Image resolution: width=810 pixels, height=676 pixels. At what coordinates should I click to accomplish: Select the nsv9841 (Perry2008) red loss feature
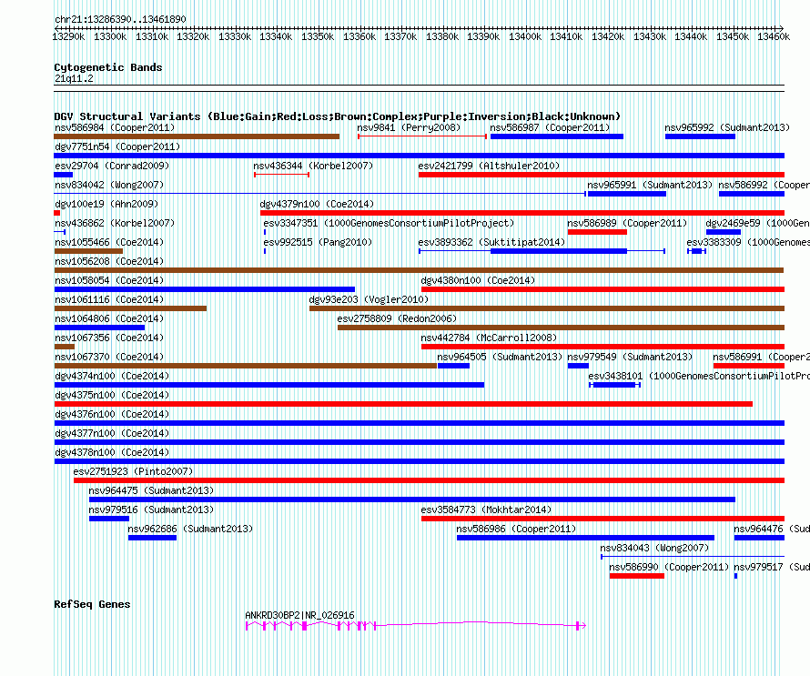[422, 136]
